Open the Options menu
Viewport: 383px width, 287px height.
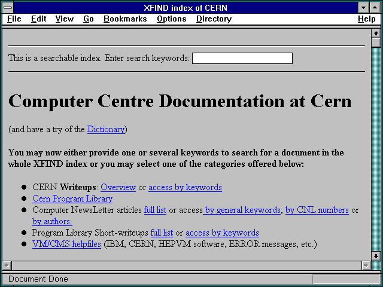click(x=172, y=19)
